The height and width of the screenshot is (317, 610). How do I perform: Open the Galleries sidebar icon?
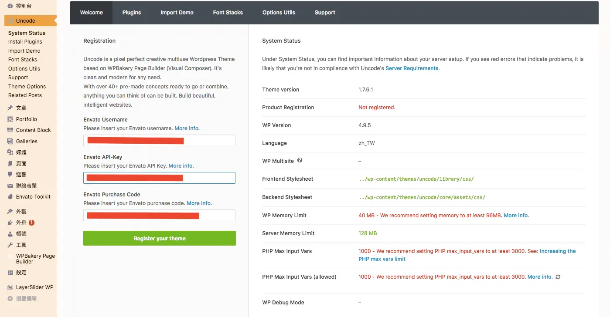(10, 142)
